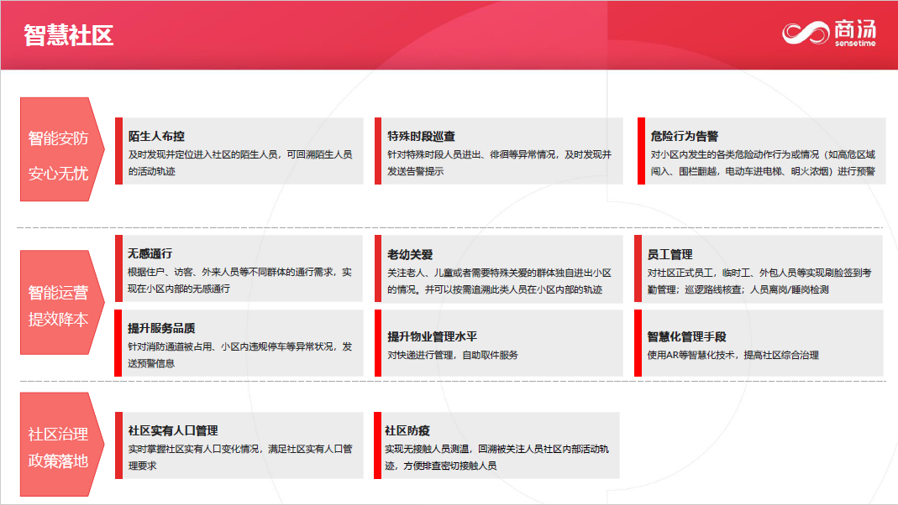The image size is (898, 505).
Task: Click description starting 根据住户、访客、外来人员
Action: click(x=239, y=280)
